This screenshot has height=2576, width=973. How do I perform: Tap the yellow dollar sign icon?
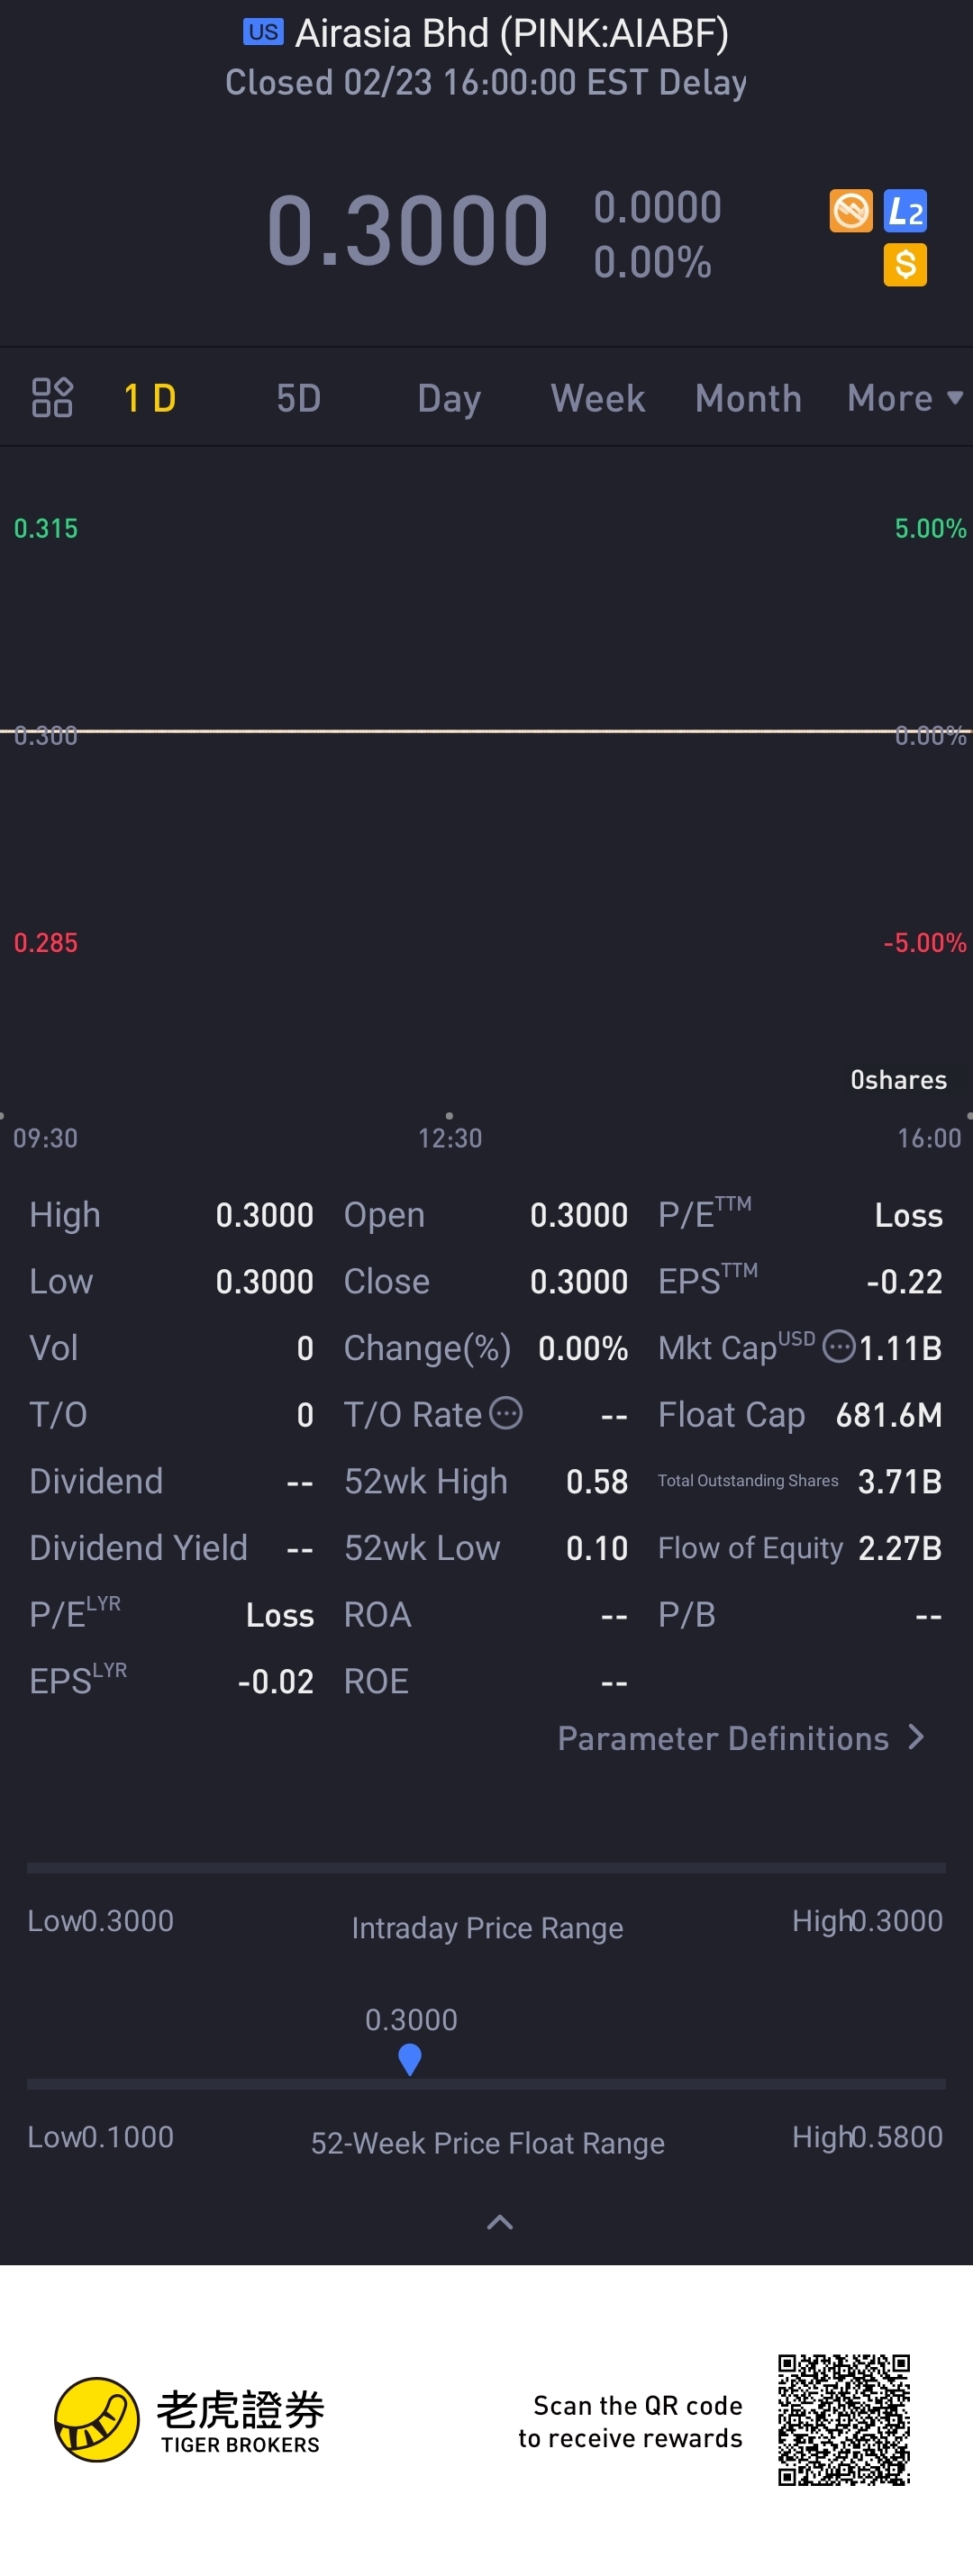(x=905, y=265)
